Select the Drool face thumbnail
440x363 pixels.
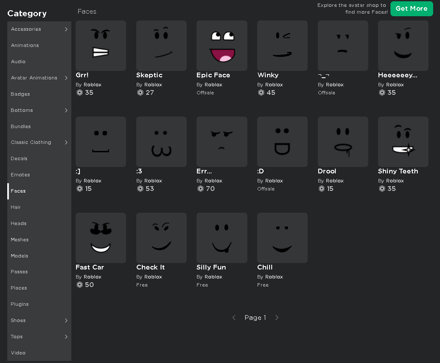point(343,142)
